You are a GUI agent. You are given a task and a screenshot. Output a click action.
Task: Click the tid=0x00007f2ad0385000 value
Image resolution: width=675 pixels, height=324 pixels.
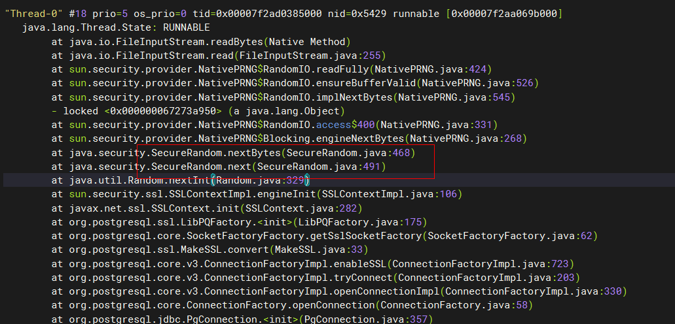257,14
